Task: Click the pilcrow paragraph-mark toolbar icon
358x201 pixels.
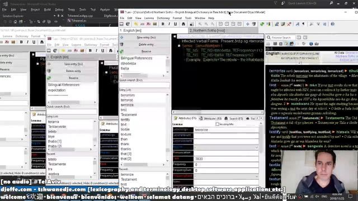Action: click(x=303, y=24)
